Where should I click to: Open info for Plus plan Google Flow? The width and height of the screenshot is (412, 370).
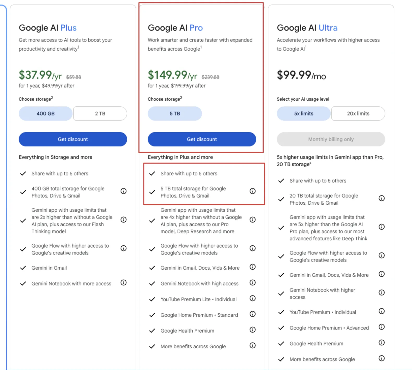coord(124,248)
